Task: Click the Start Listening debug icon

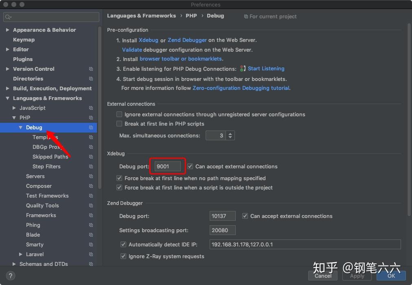Action: pyautogui.click(x=242, y=69)
